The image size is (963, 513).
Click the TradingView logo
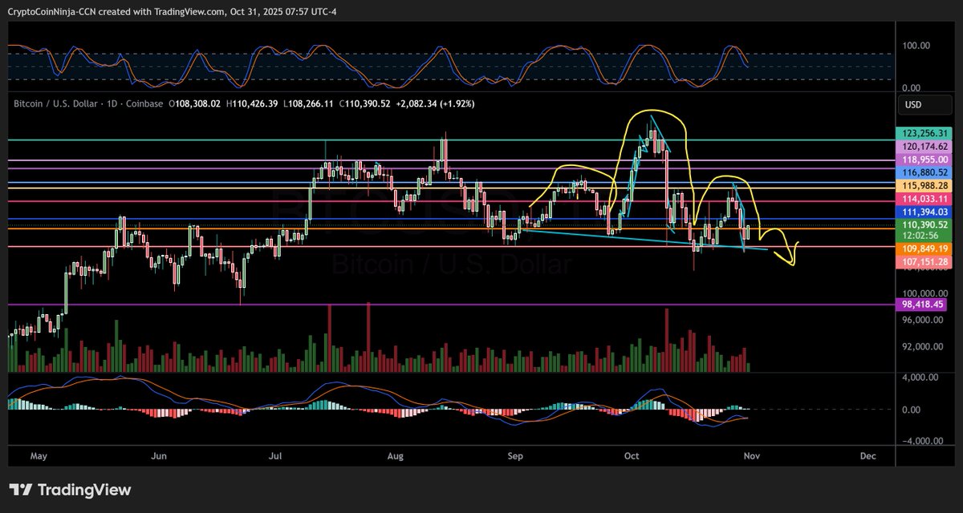(70, 490)
